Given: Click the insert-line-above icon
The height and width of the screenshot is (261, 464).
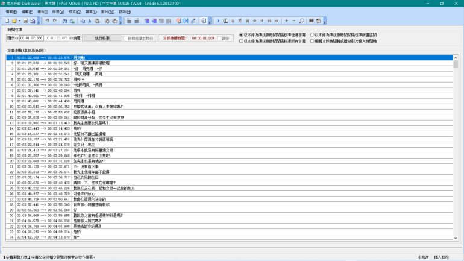Looking at the screenshot, I should tap(129, 20).
